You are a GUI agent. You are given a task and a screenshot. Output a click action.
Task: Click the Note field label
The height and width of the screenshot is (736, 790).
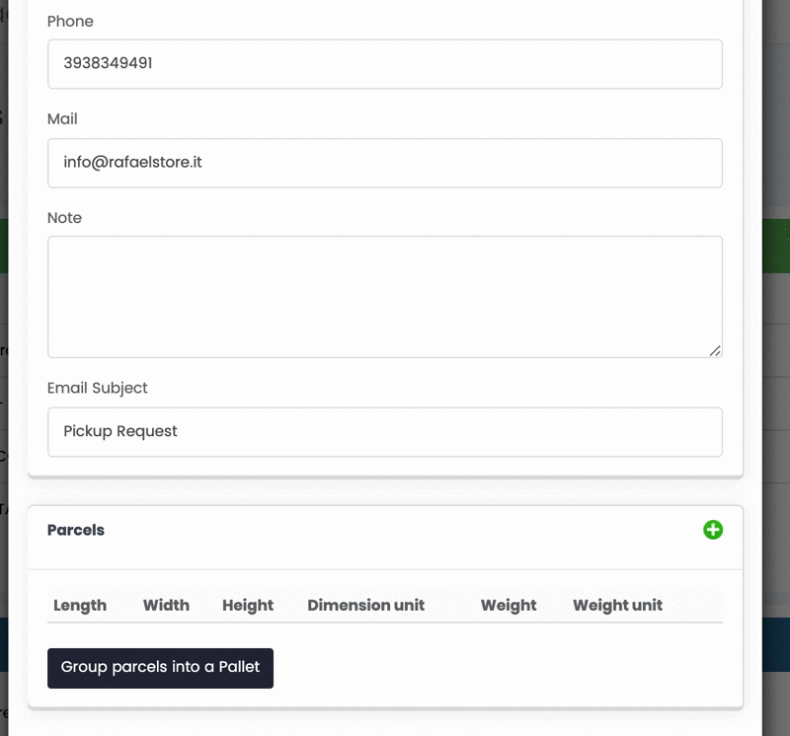coord(64,217)
